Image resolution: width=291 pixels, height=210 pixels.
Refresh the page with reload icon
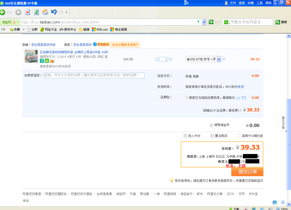tap(36, 12)
